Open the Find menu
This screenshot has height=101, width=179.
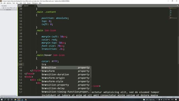(14, 3)
